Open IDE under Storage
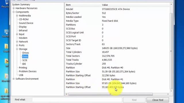This screenshot has height=103, width=184. [x=24, y=64]
